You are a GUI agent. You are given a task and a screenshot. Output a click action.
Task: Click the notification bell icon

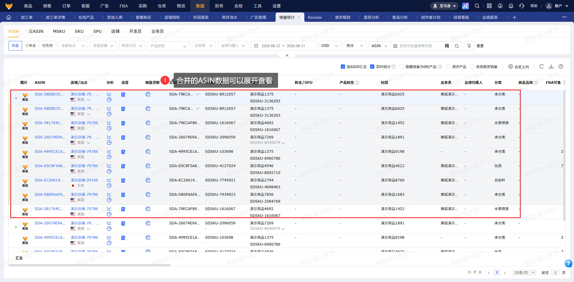pyautogui.click(x=511, y=6)
